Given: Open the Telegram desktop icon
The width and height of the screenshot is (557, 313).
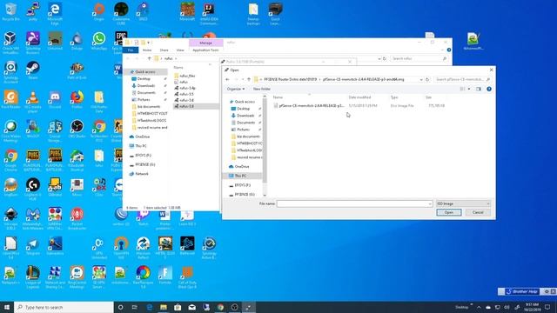Looking at the screenshot, I should tap(33, 246).
